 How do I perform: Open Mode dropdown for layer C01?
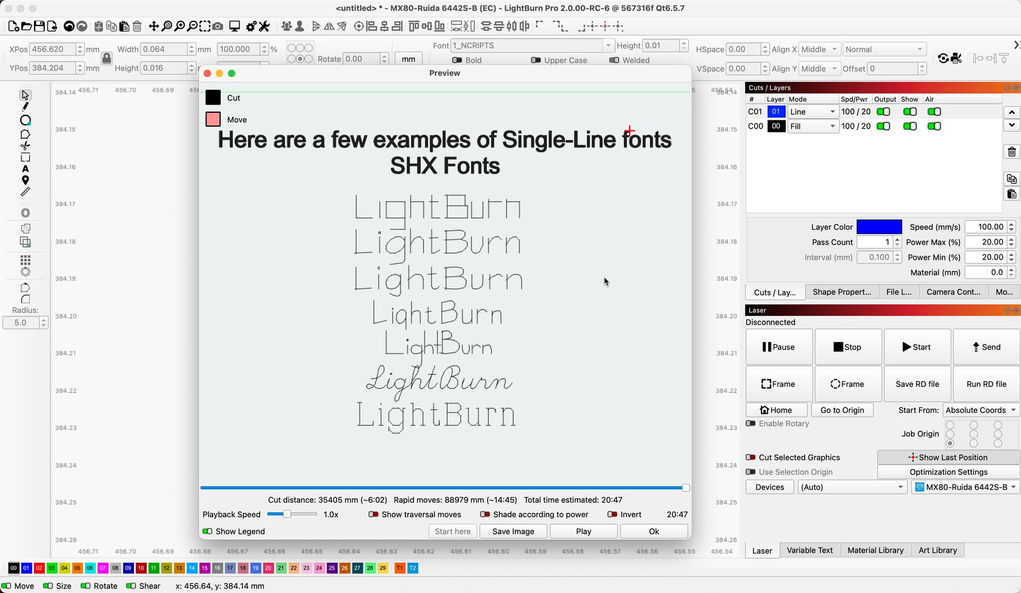[x=813, y=112]
